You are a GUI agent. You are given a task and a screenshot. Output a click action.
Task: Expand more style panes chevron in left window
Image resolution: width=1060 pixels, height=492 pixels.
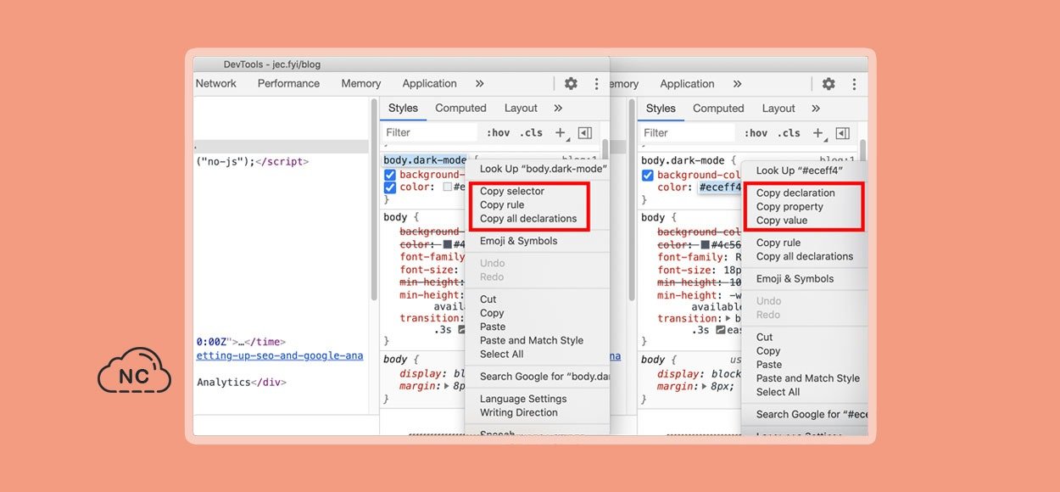[x=558, y=108]
